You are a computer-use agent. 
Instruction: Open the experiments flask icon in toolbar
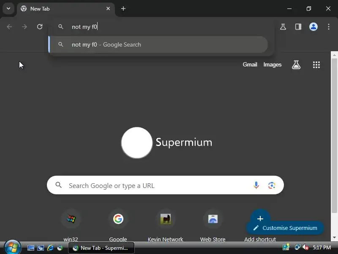coord(283,27)
